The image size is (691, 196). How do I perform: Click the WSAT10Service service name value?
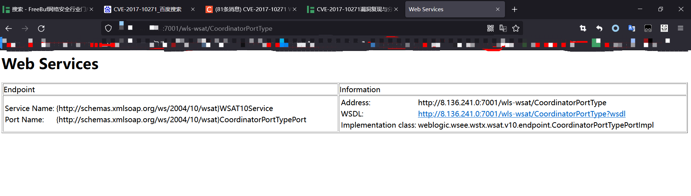[165, 108]
